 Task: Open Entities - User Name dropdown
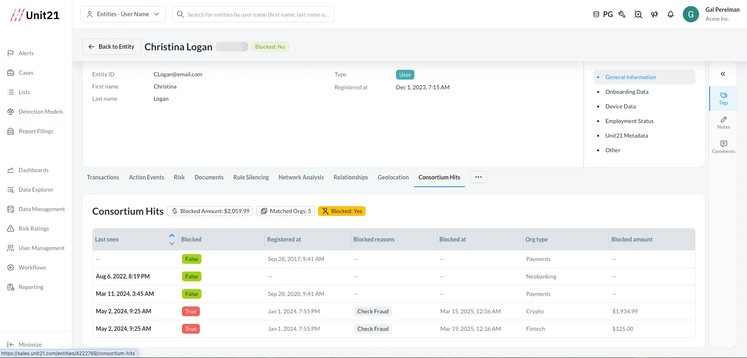click(x=123, y=14)
